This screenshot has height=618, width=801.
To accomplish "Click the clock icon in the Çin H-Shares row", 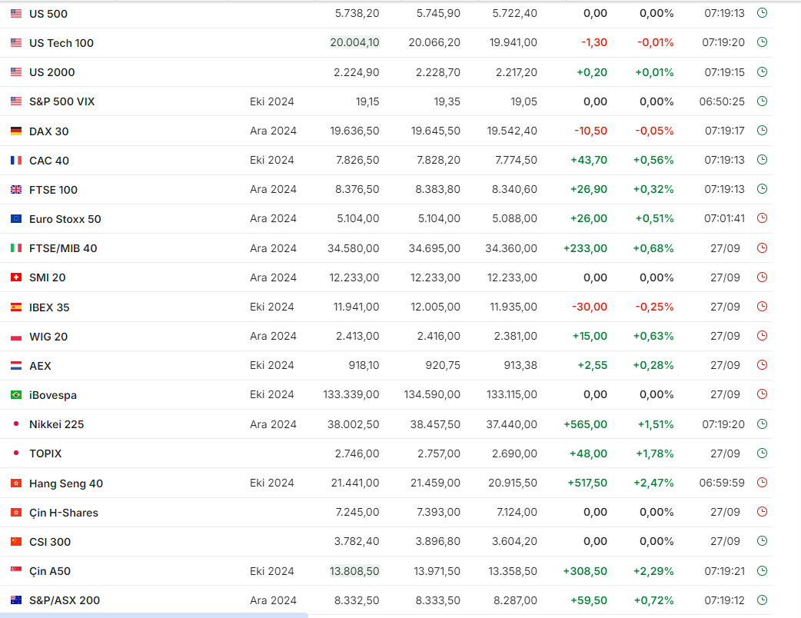I will click(762, 512).
